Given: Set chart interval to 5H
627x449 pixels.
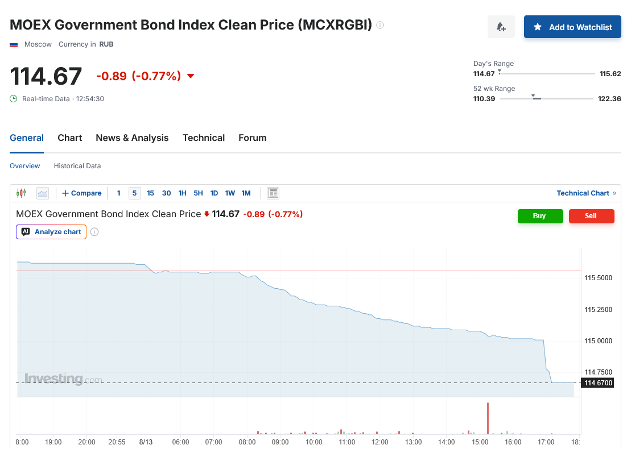Looking at the screenshot, I should [x=199, y=193].
